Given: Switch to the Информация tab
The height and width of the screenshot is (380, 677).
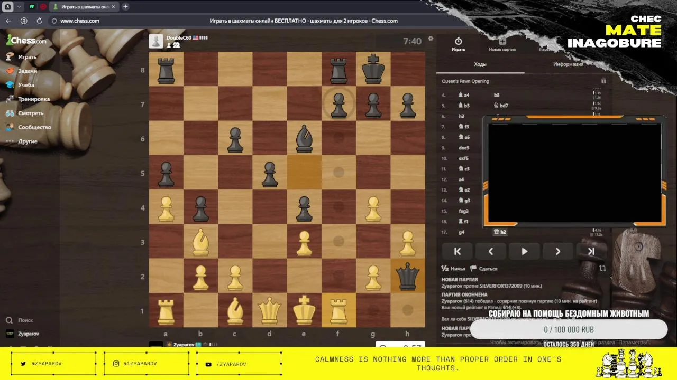Looking at the screenshot, I should pyautogui.click(x=568, y=64).
